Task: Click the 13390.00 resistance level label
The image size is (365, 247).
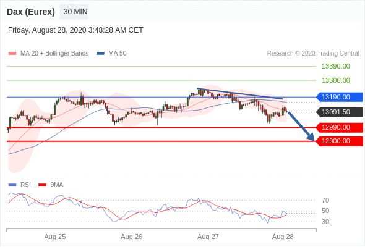Action: coord(336,67)
